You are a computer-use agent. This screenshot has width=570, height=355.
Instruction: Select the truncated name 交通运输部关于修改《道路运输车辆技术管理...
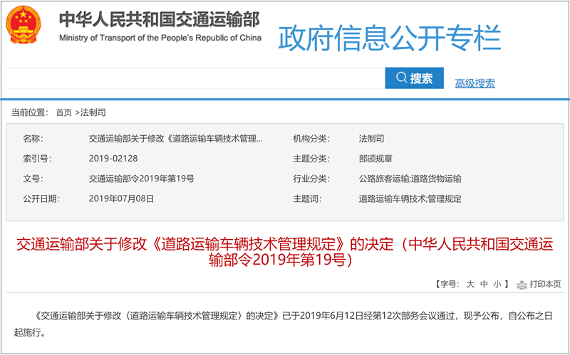coord(175,139)
